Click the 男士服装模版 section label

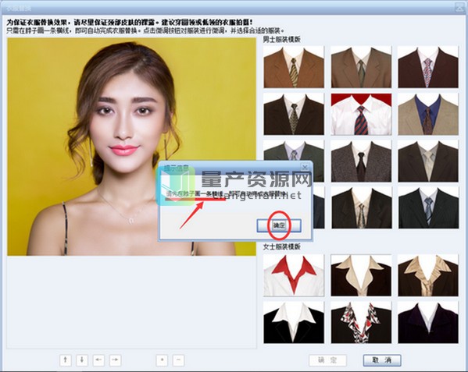[282, 40]
